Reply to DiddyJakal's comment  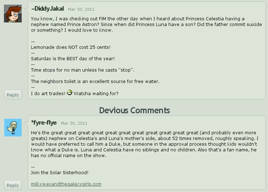(13, 95)
